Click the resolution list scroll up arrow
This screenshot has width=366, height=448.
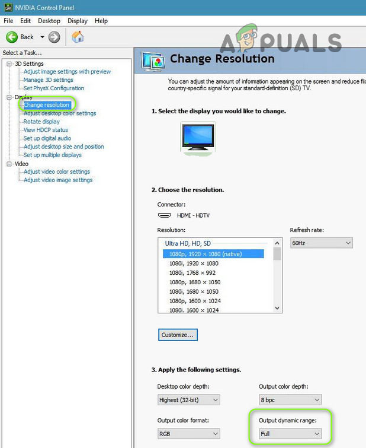(277, 243)
